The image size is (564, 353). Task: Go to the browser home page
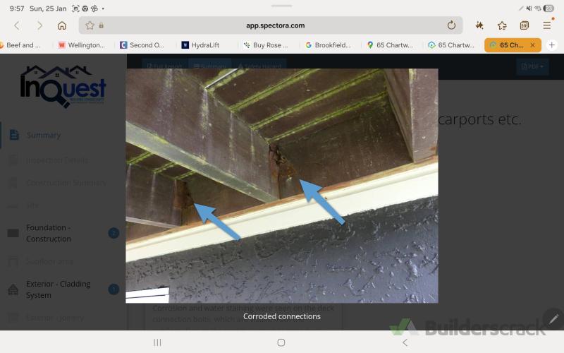62,25
